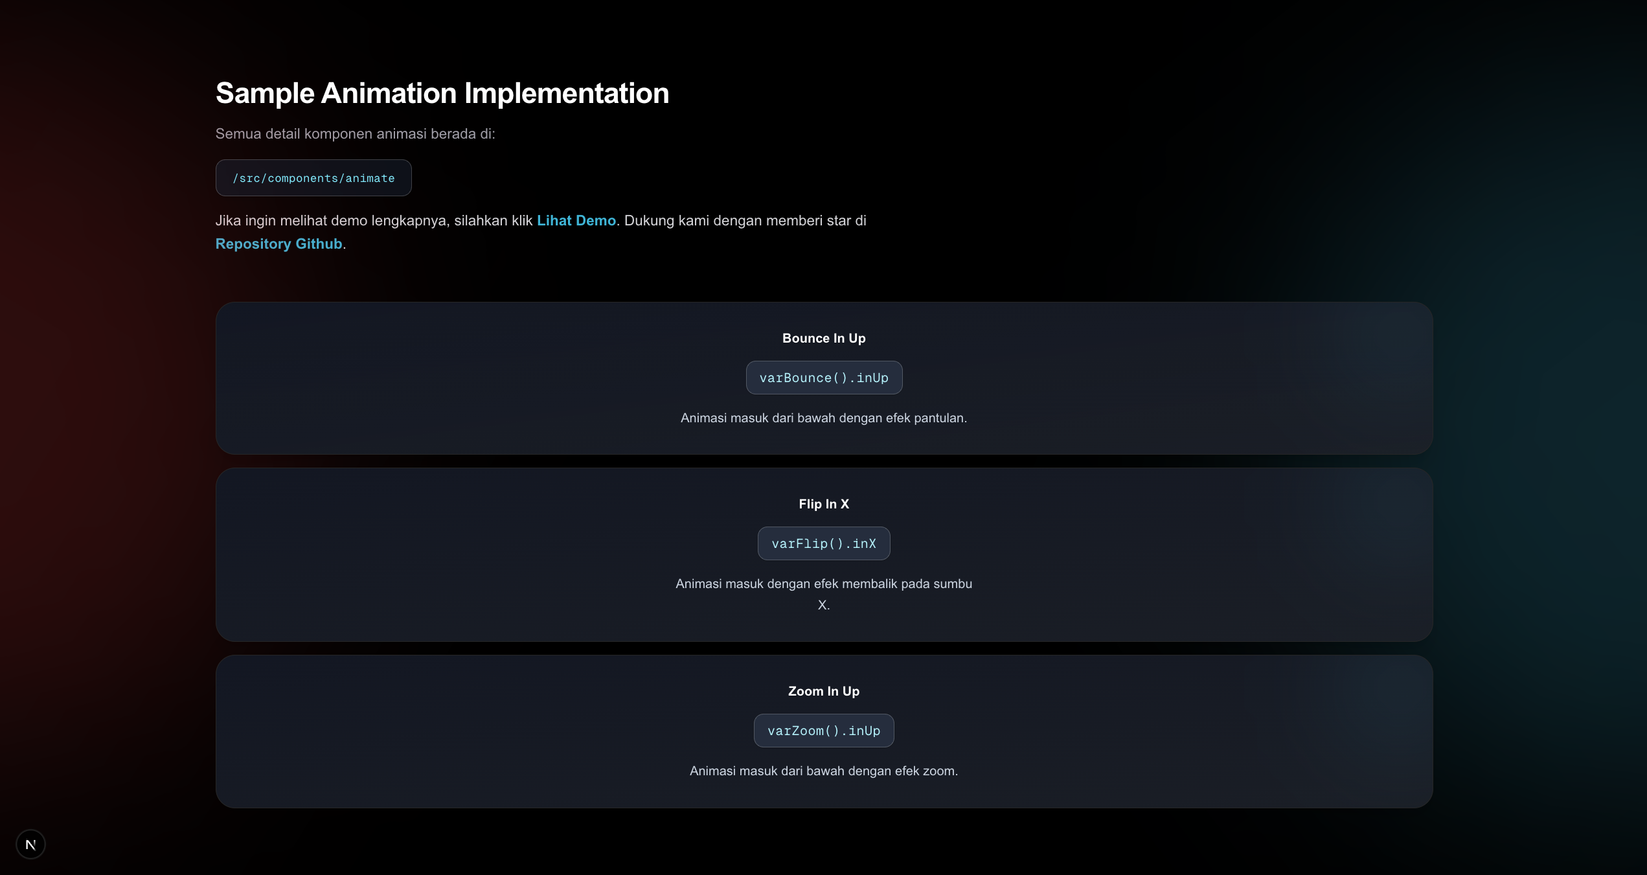Image resolution: width=1647 pixels, height=875 pixels.
Task: Click the zoom effect description text
Action: [823, 771]
